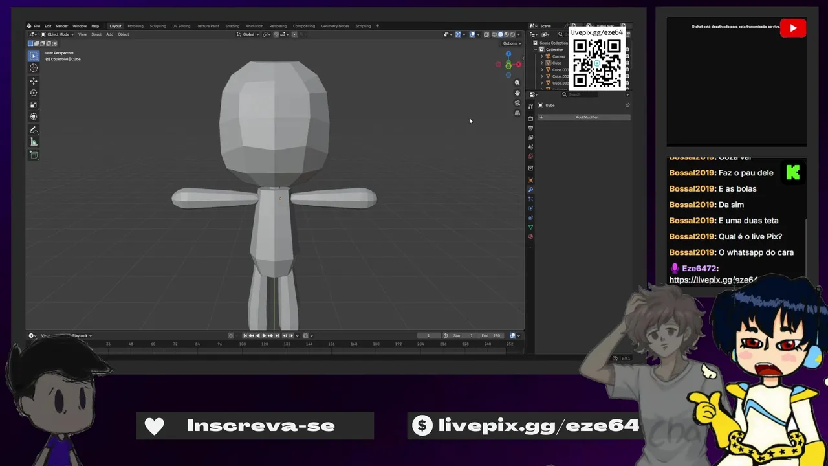The image size is (828, 466).
Task: Toggle use preview range clock
Action: point(446,335)
